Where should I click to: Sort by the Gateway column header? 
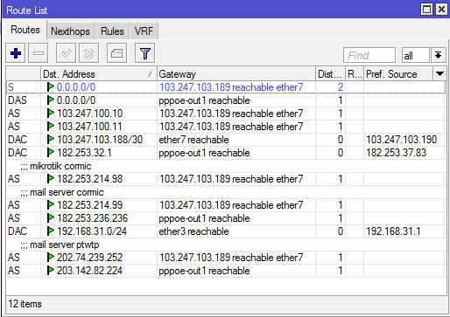[x=236, y=74]
